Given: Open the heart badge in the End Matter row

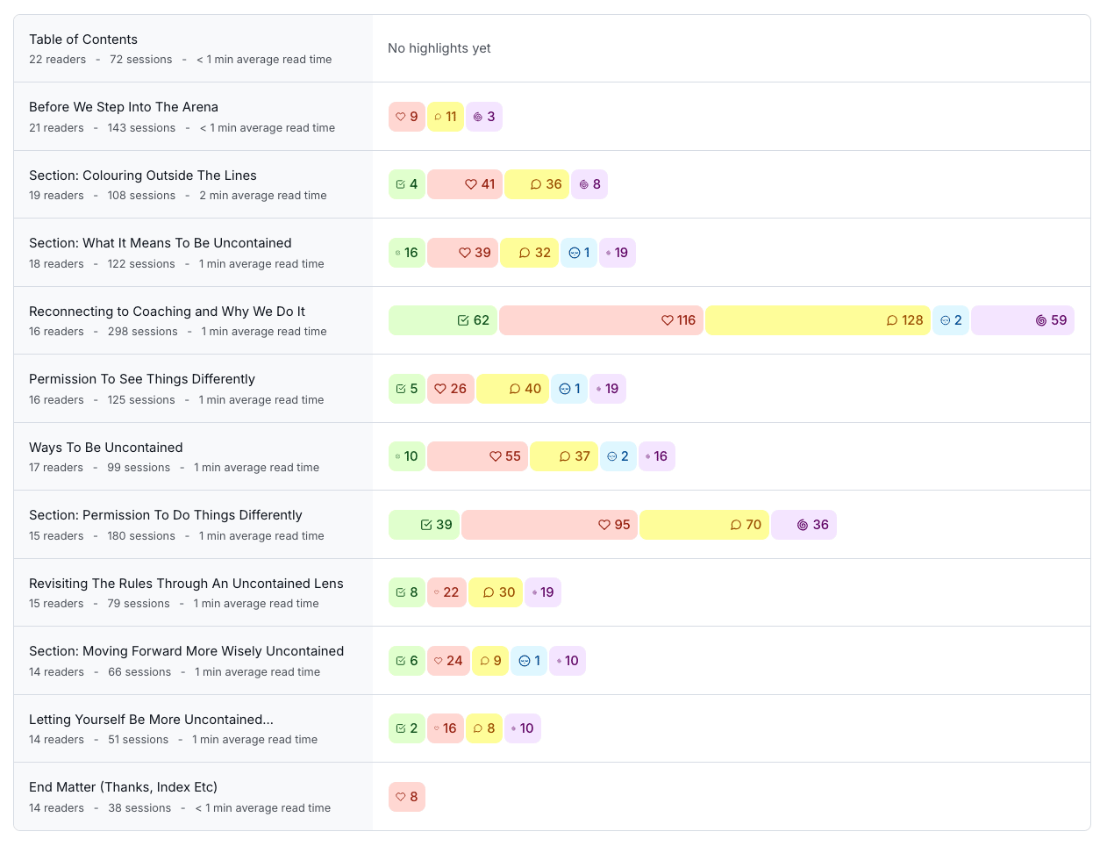Looking at the screenshot, I should click(x=407, y=797).
